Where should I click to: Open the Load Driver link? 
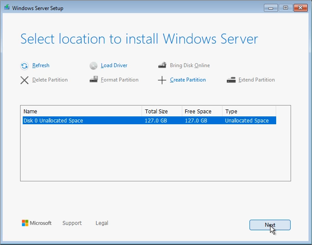pos(114,65)
